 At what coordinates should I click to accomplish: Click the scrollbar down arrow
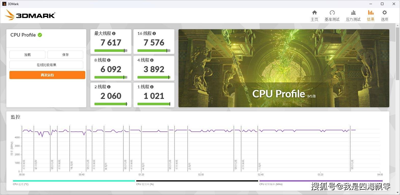398,193
